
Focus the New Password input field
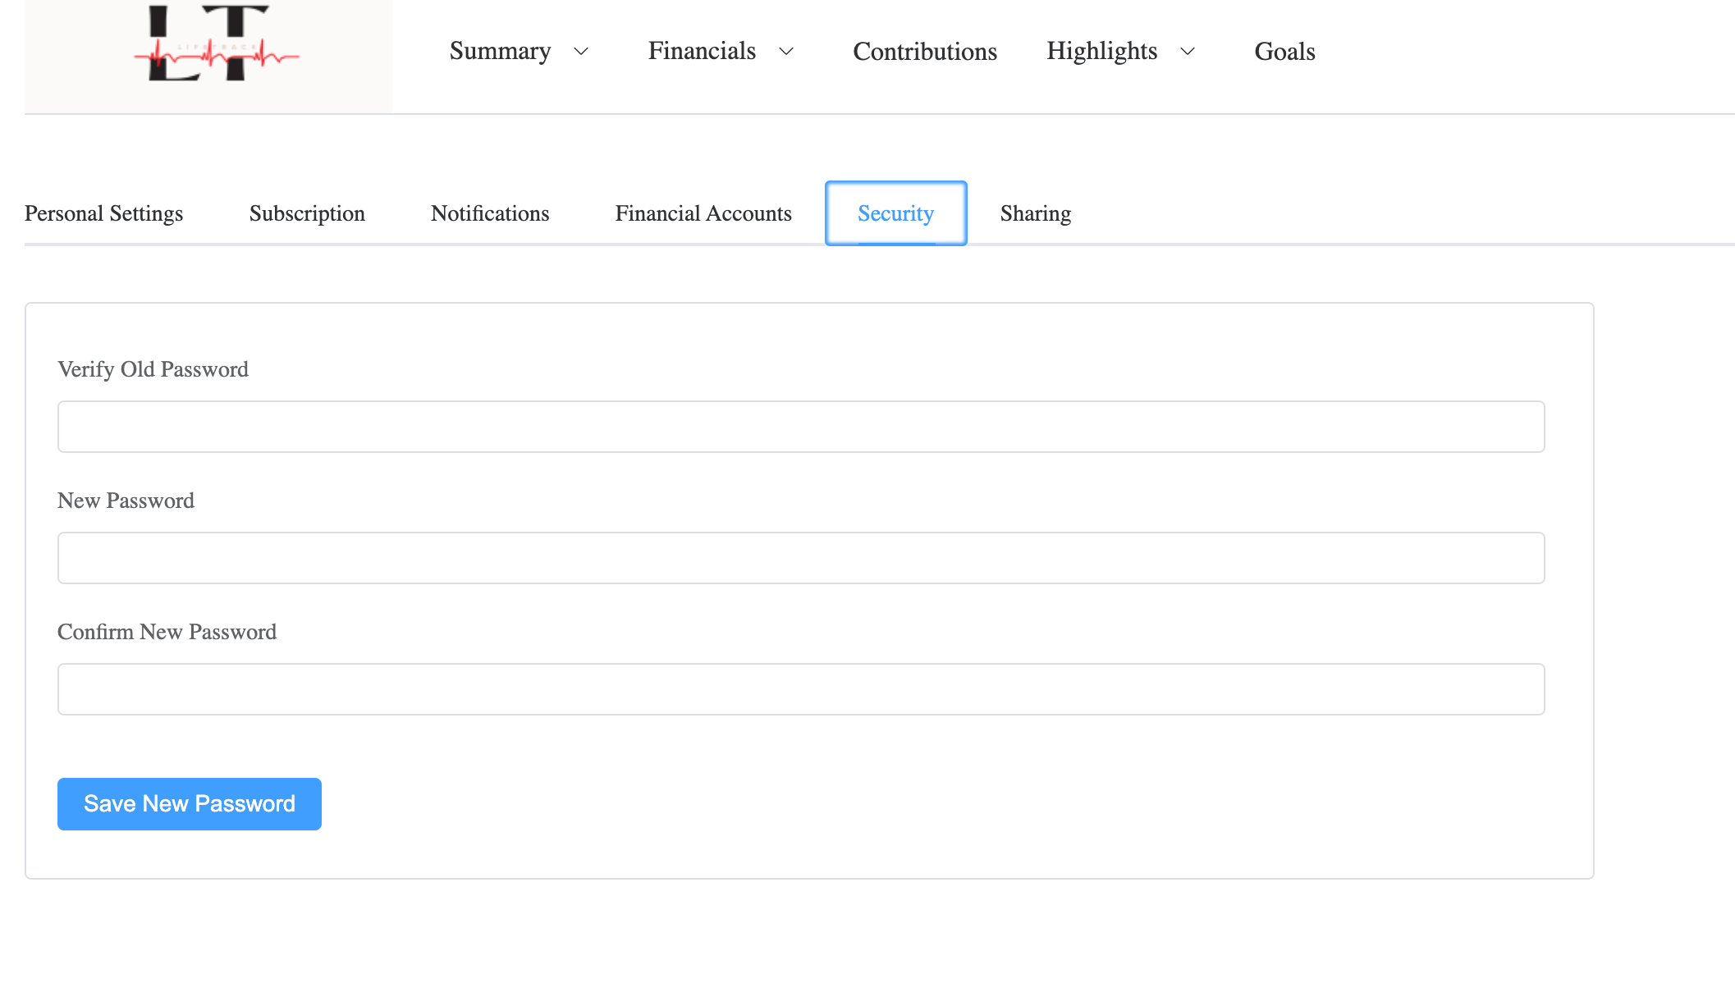tap(801, 558)
